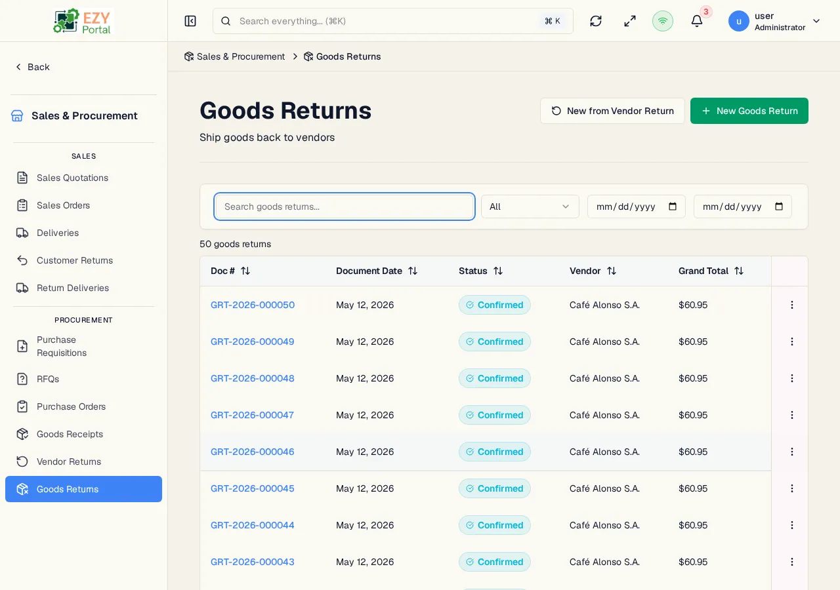Image resolution: width=840 pixels, height=590 pixels.
Task: Sort by Doc # column arrows
Action: 245,271
